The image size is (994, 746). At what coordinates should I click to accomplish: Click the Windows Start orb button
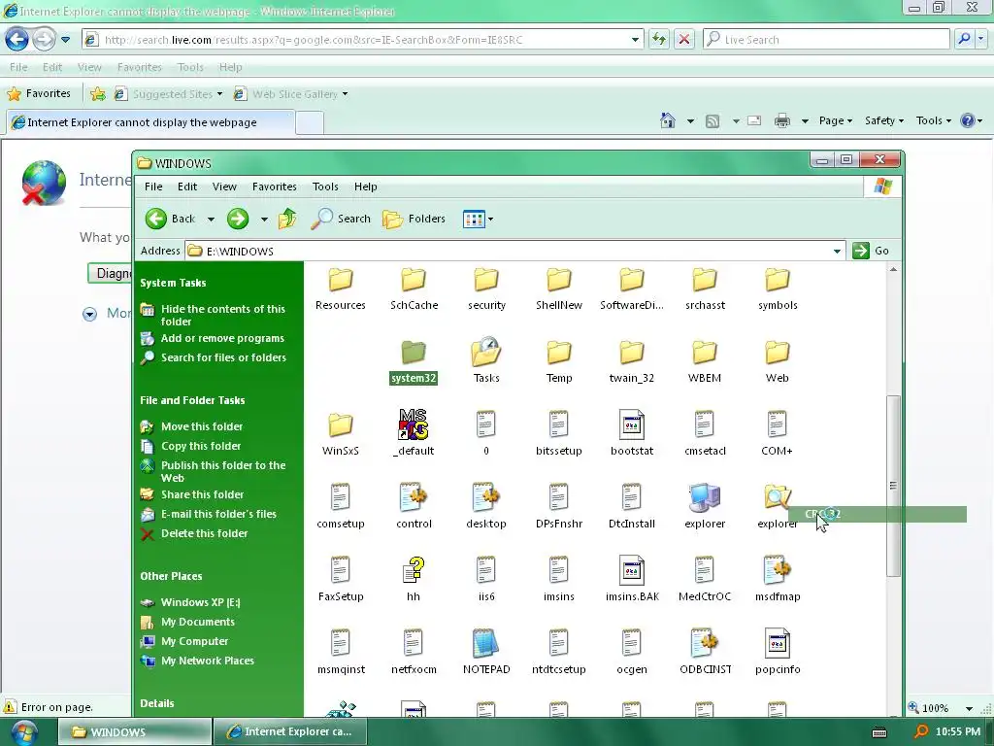(24, 732)
